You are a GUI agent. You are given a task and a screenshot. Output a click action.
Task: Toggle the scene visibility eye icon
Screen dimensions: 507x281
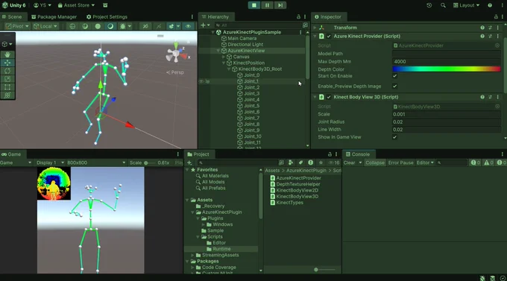(188, 26)
